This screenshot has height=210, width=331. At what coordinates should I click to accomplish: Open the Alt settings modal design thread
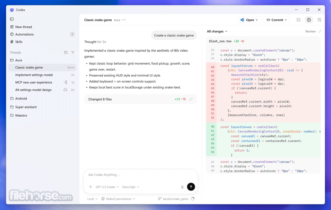42,90
